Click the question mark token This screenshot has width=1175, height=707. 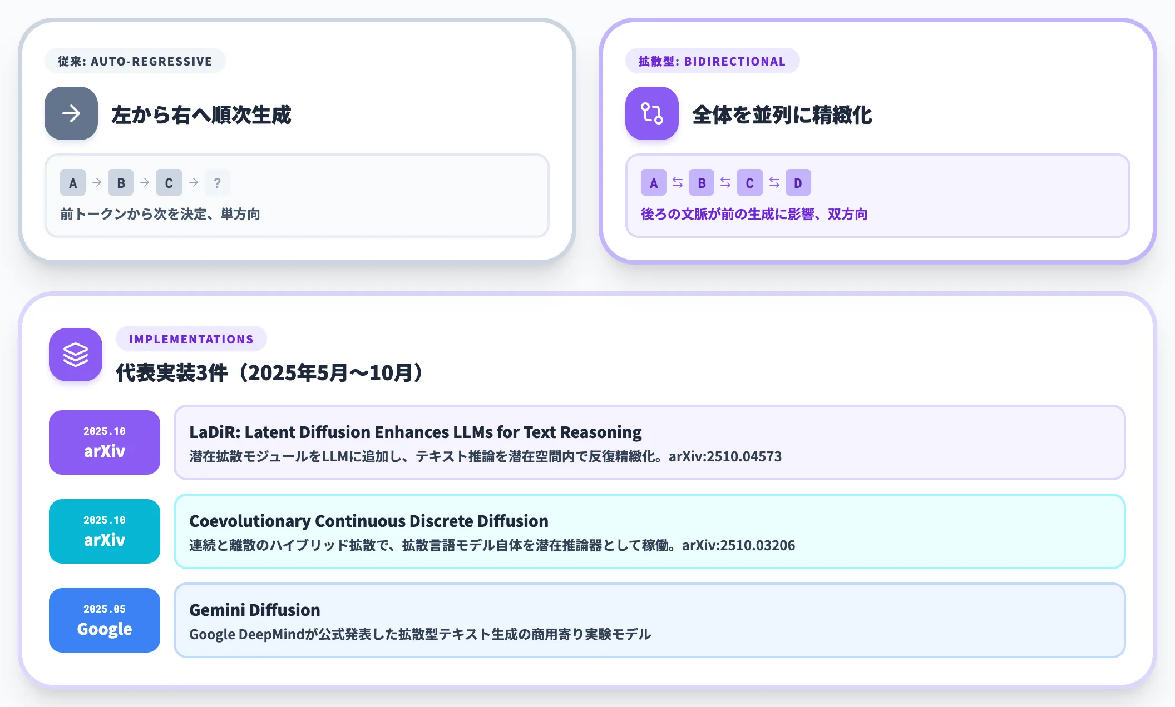(218, 182)
